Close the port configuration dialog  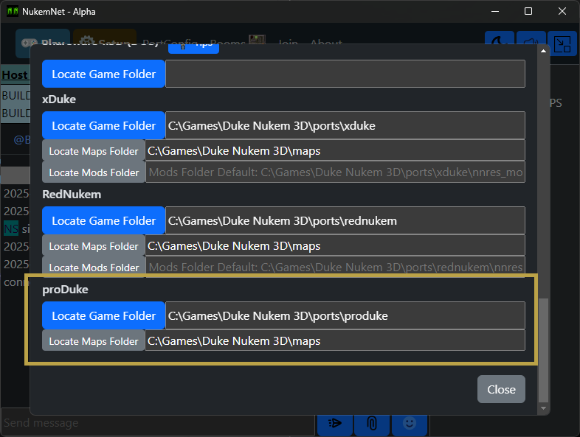(501, 389)
